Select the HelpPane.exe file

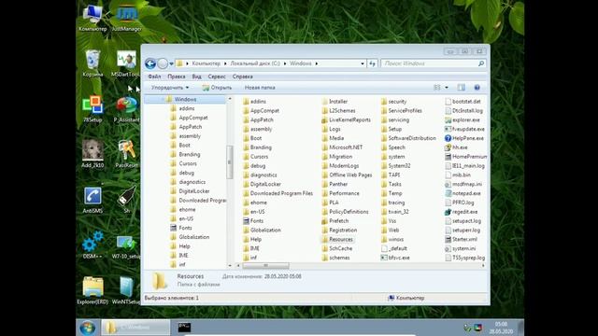[464, 138]
